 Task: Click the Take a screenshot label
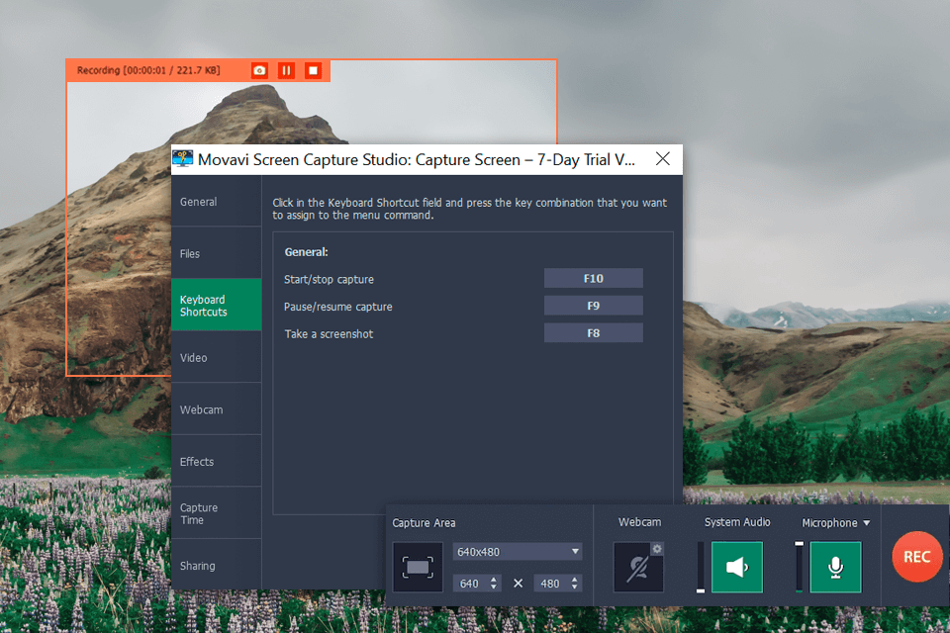pos(329,333)
